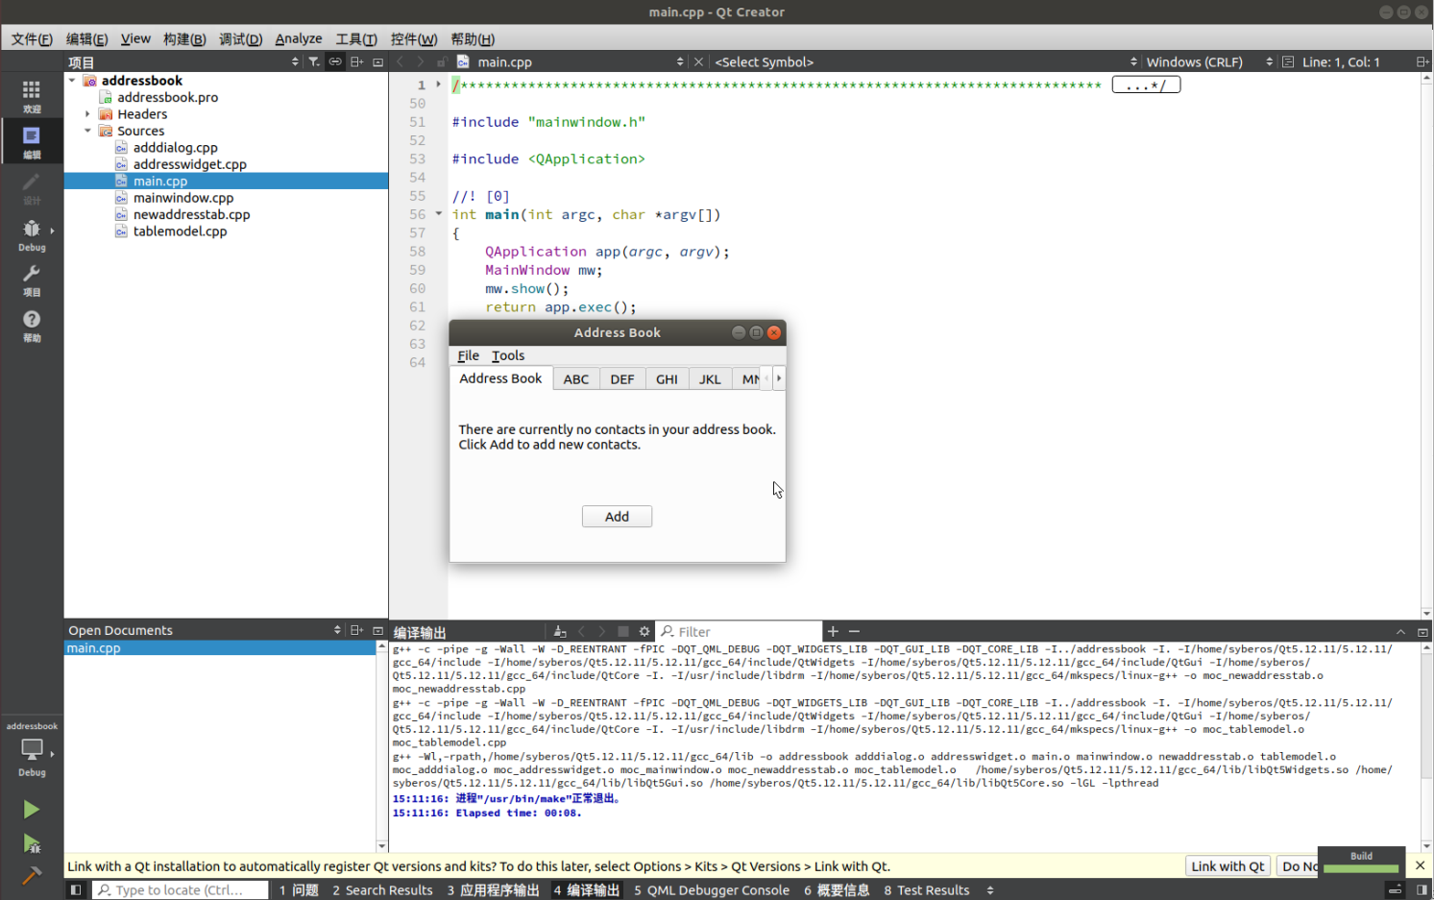Expand the Headers folder
The height and width of the screenshot is (900, 1434).
(x=87, y=114)
